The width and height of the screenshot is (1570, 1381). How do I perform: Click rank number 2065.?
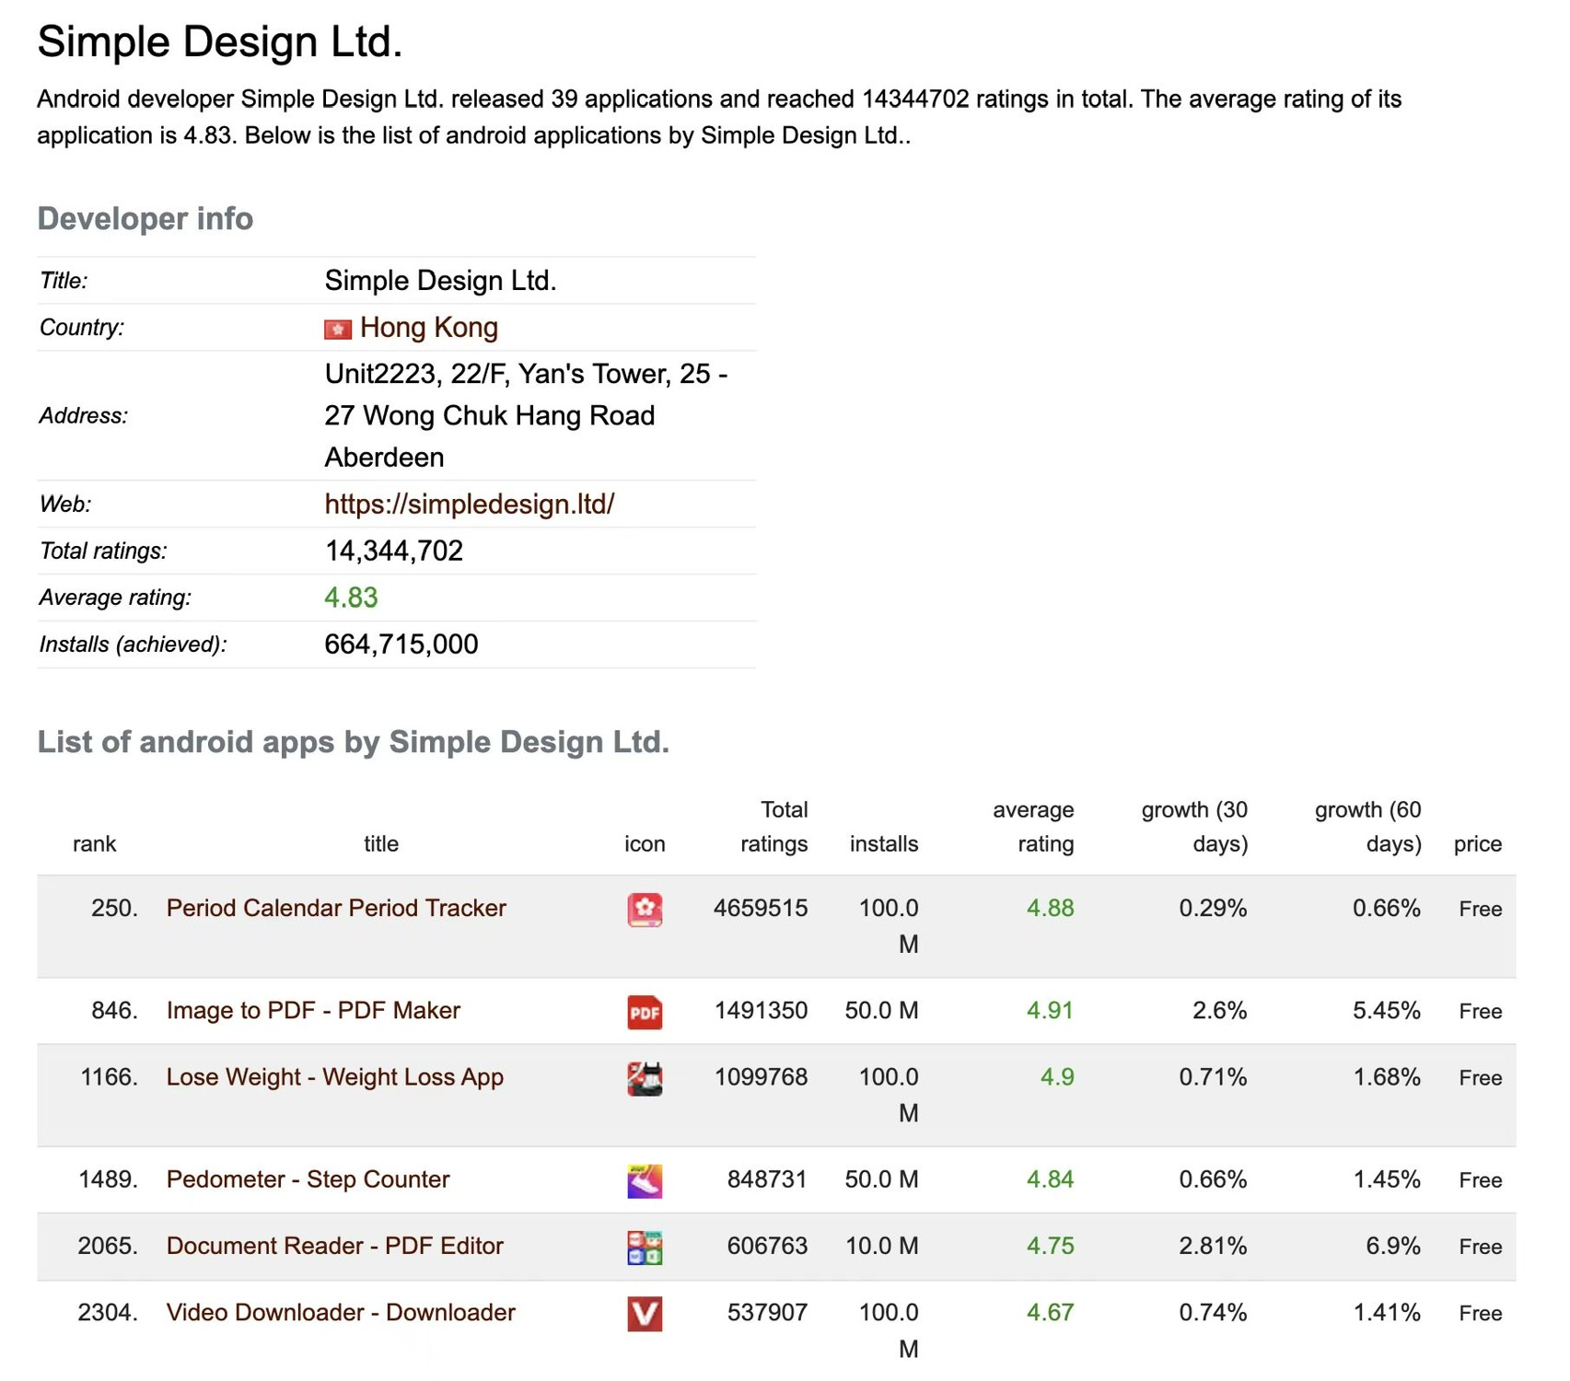tap(108, 1246)
